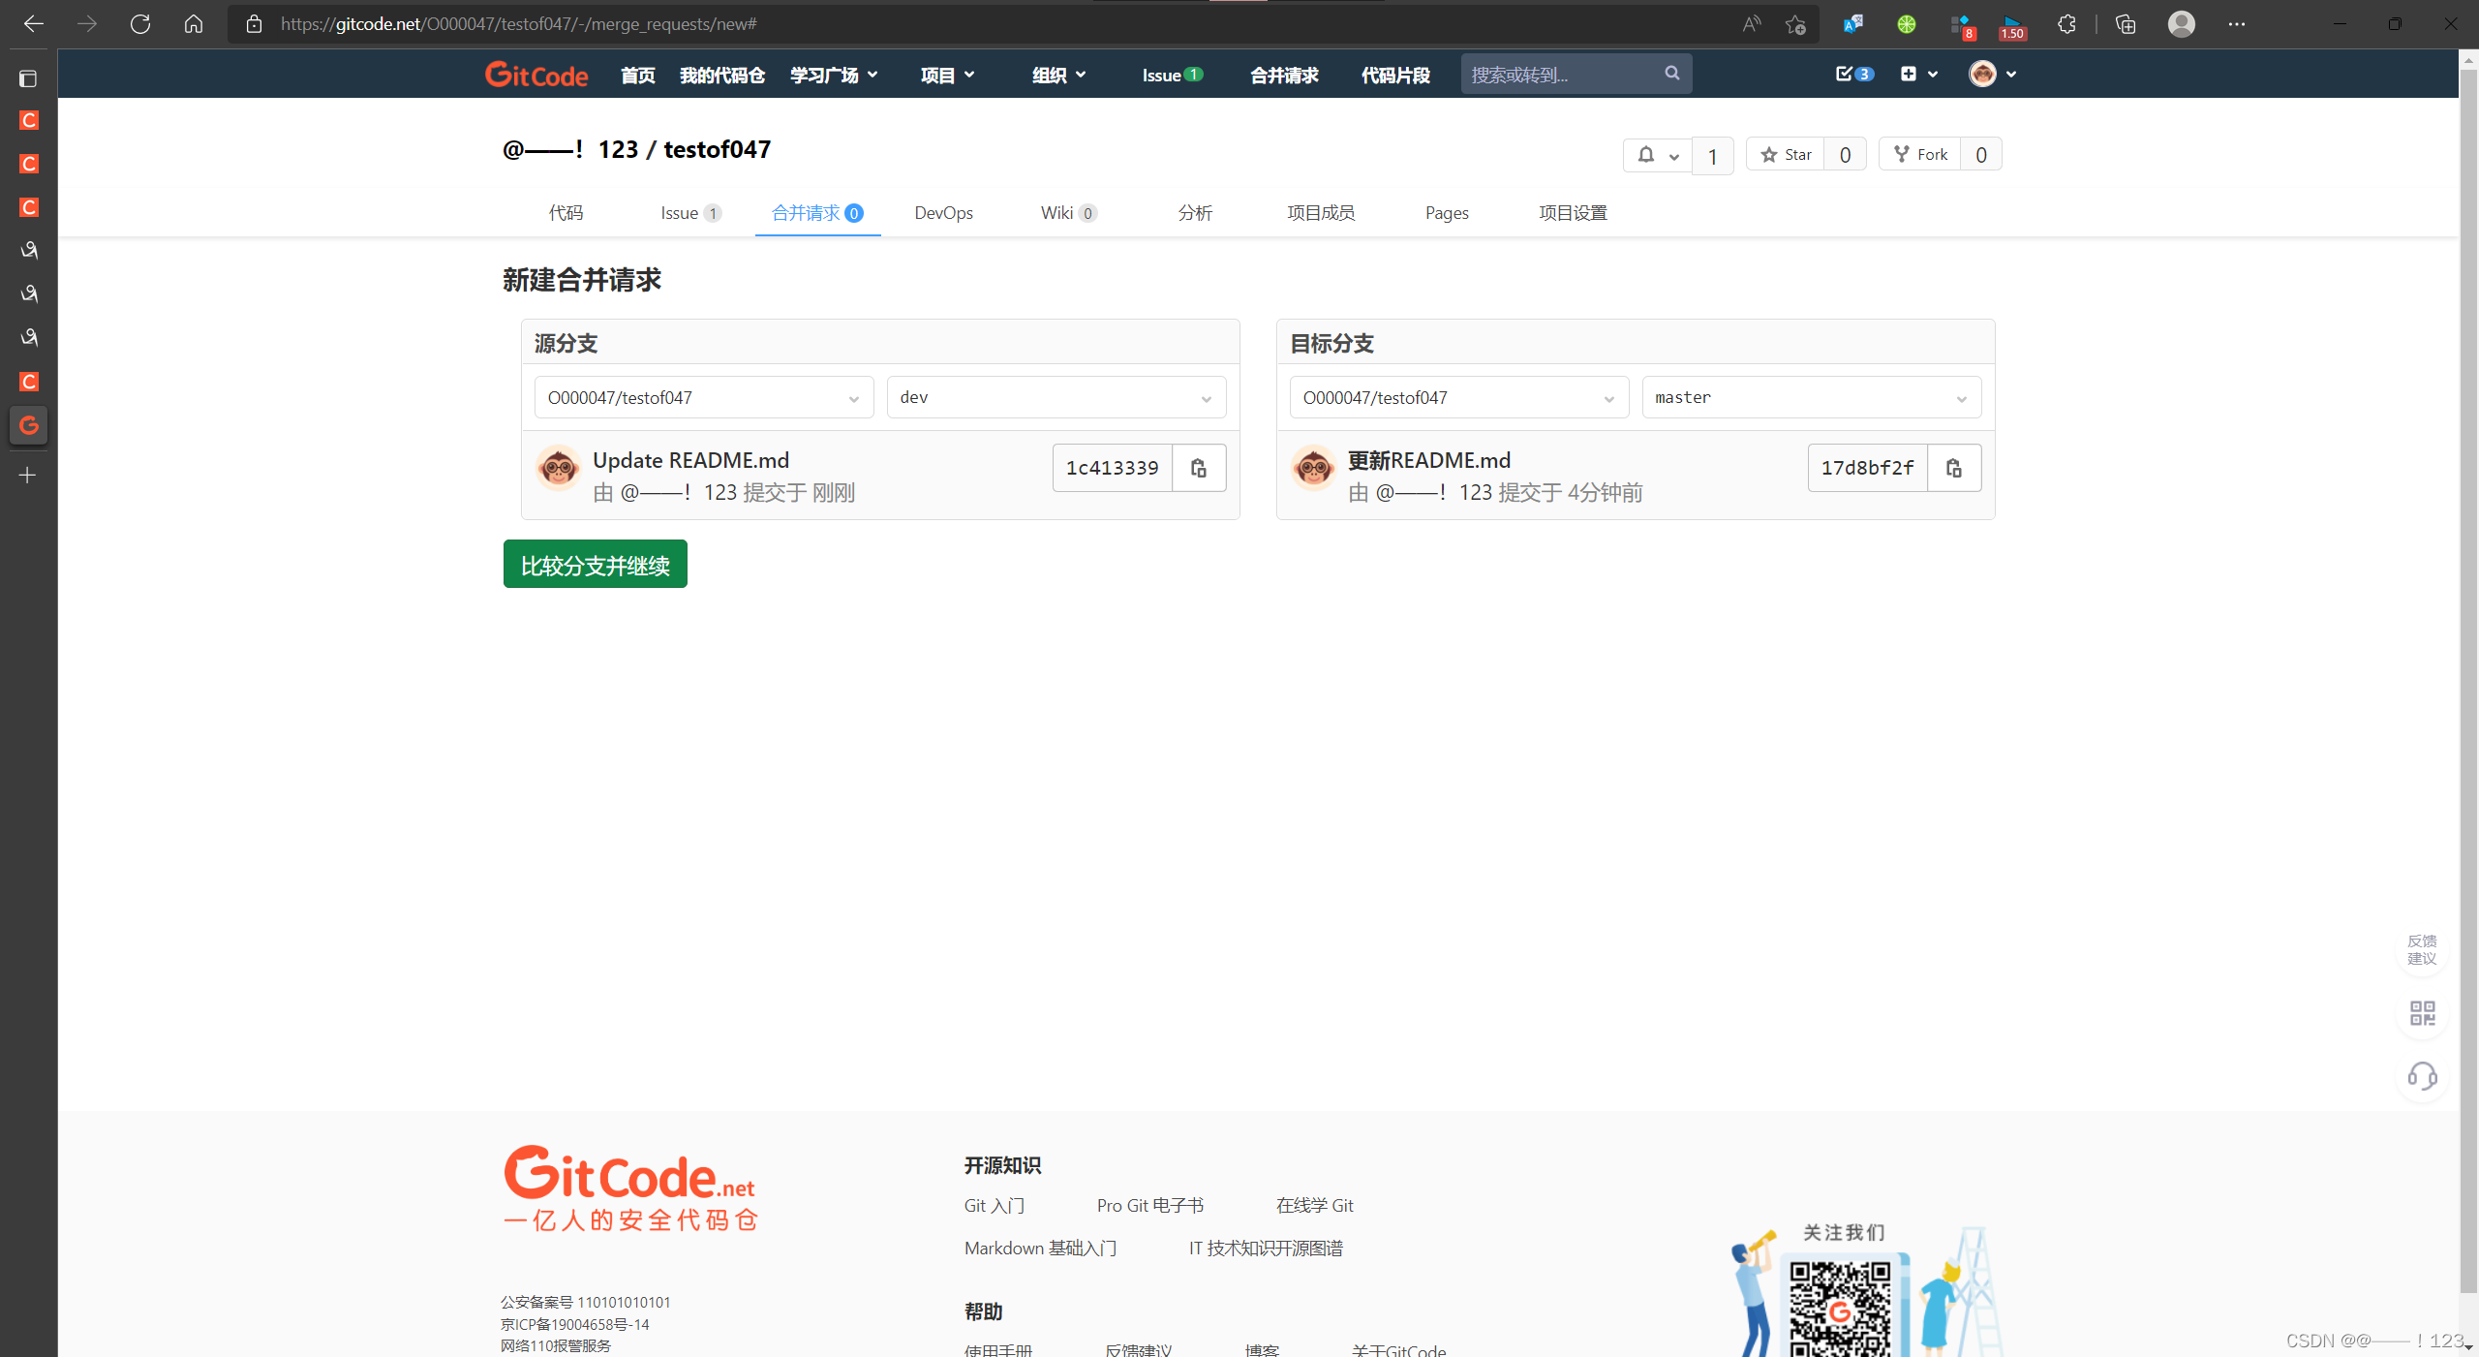Open a CSDN shortcut in Edge sidebar
Image resolution: width=2479 pixels, height=1357 pixels.
[28, 120]
